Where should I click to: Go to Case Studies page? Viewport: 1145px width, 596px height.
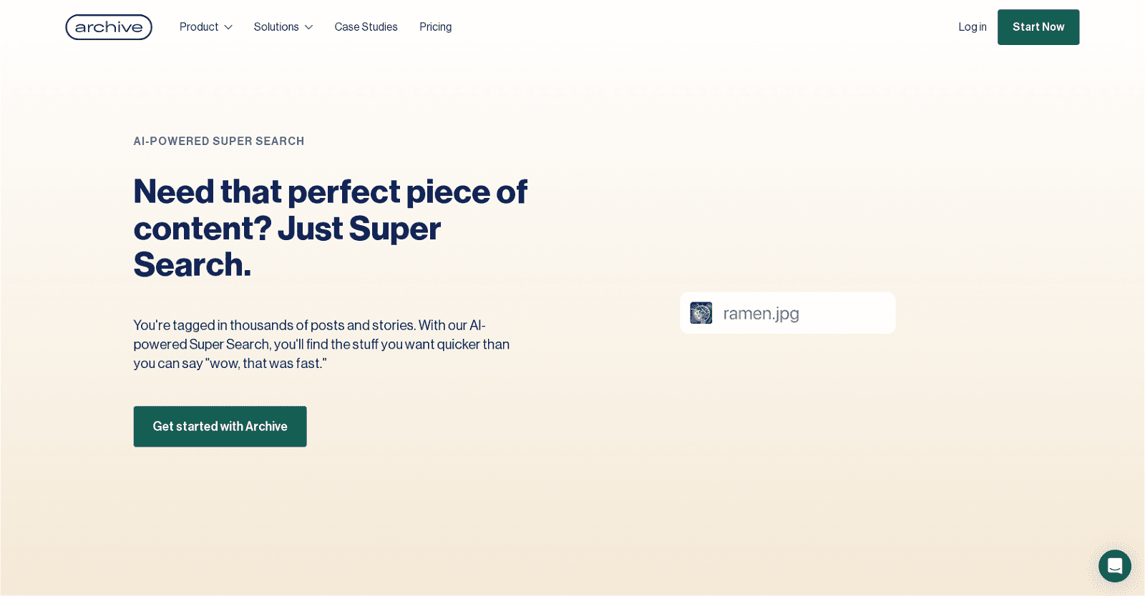(366, 27)
